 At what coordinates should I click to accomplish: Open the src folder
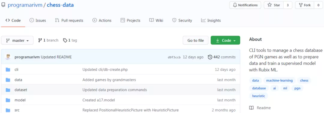[x=17, y=110]
